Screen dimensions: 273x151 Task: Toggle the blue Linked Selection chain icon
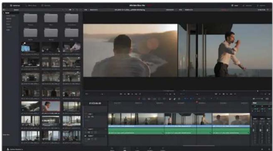click(x=191, y=99)
